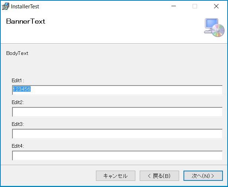Minimize the InstallerTest window
Image resolution: width=228 pixels, height=187 pixels.
click(174, 6)
